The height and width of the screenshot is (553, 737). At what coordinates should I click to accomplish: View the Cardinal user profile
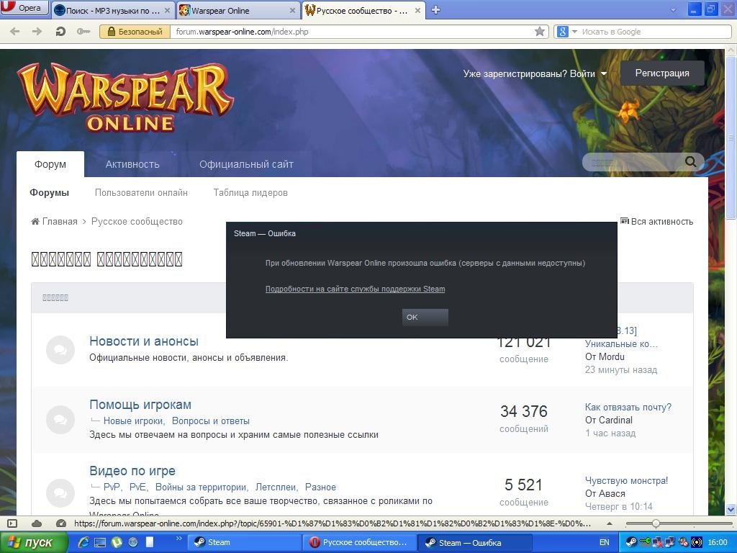(x=615, y=420)
